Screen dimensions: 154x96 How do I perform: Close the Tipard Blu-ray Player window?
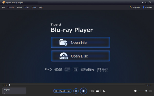tap(150, 2)
